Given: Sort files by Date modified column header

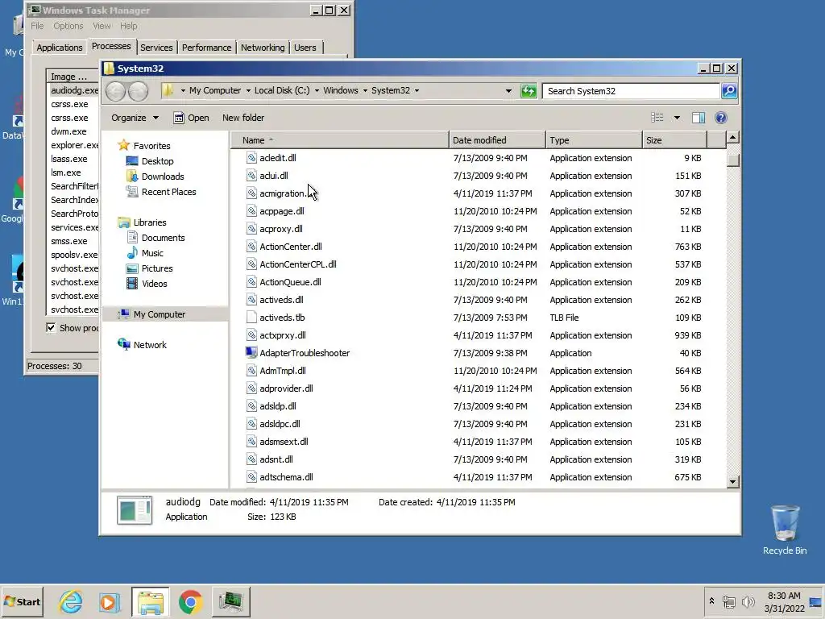Looking at the screenshot, I should click(x=497, y=140).
